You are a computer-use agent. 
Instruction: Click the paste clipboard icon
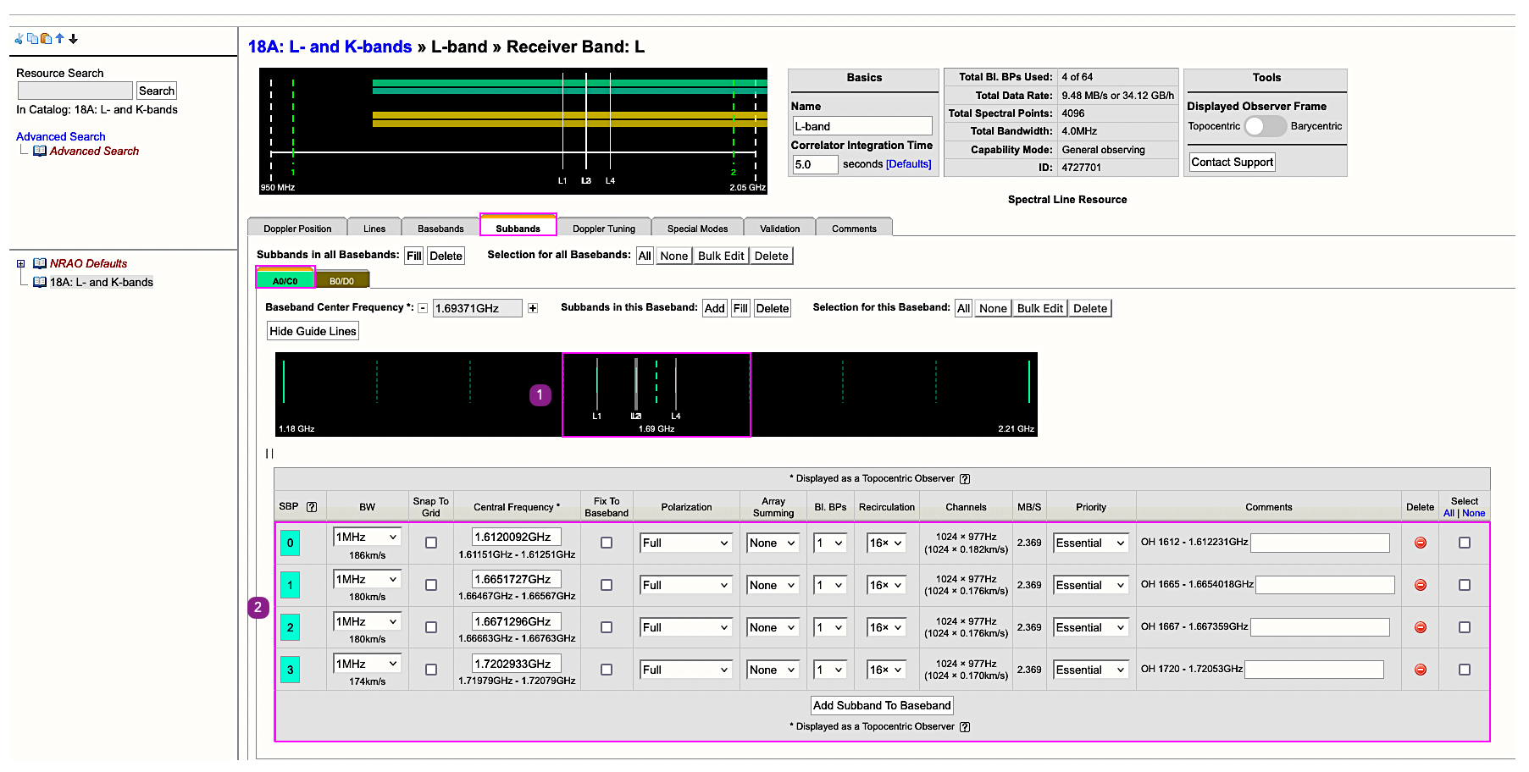pyautogui.click(x=46, y=39)
